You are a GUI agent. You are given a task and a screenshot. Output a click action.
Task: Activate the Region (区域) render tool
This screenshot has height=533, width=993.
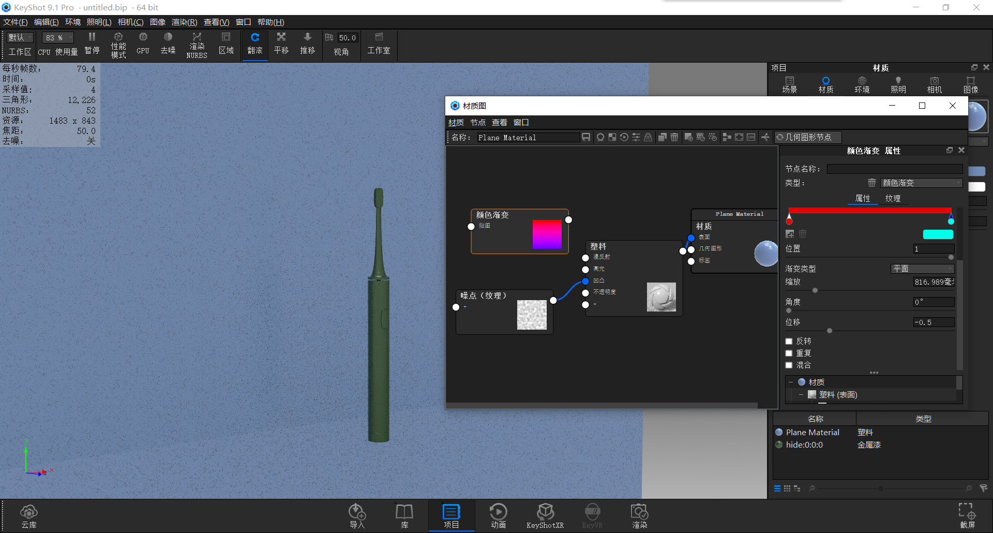tap(226, 43)
